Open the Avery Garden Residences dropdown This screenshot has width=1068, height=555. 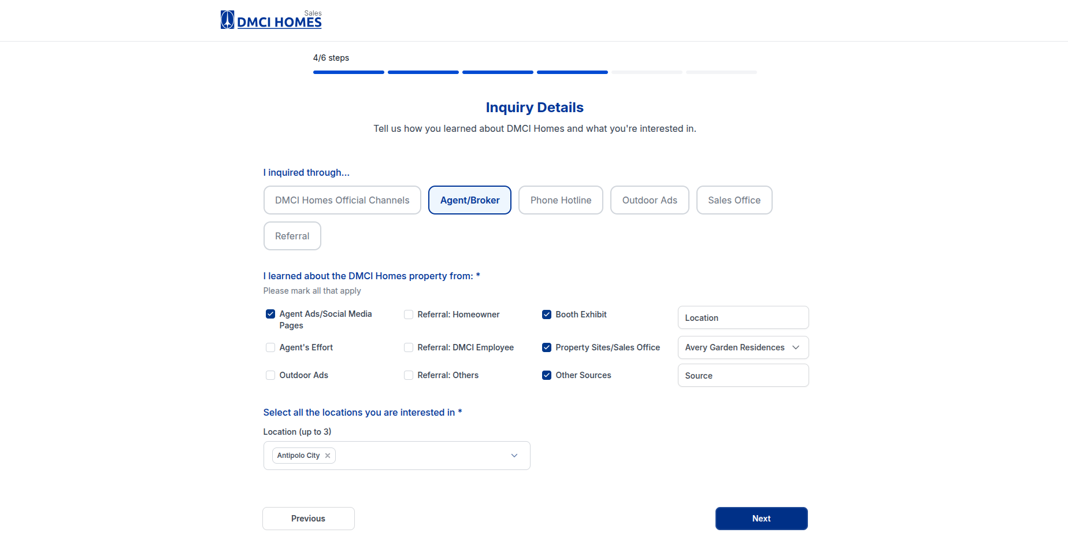coord(743,347)
